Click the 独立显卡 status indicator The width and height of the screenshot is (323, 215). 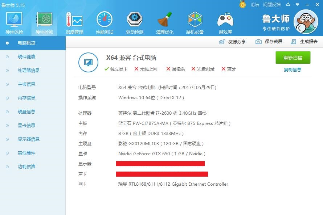pos(116,69)
